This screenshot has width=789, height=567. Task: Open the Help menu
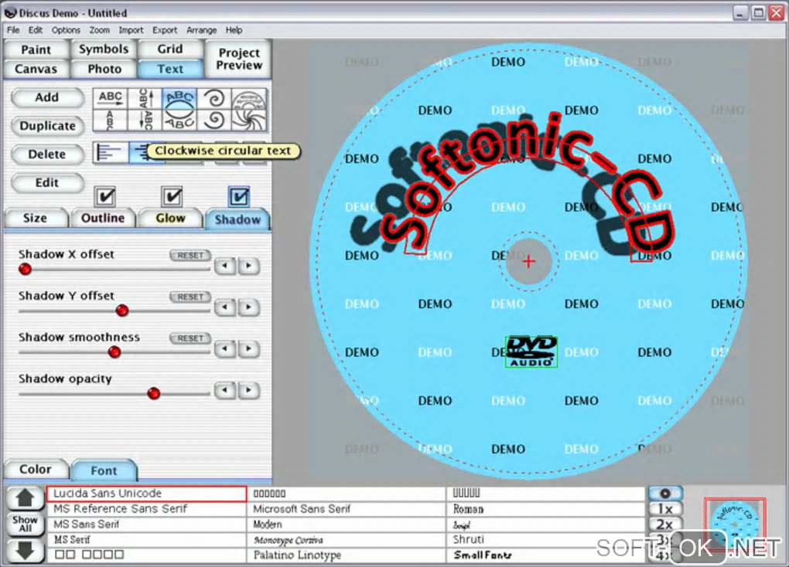point(234,30)
